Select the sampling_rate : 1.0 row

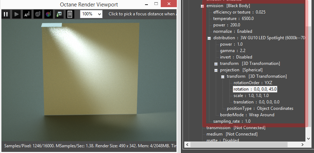pos(232,121)
